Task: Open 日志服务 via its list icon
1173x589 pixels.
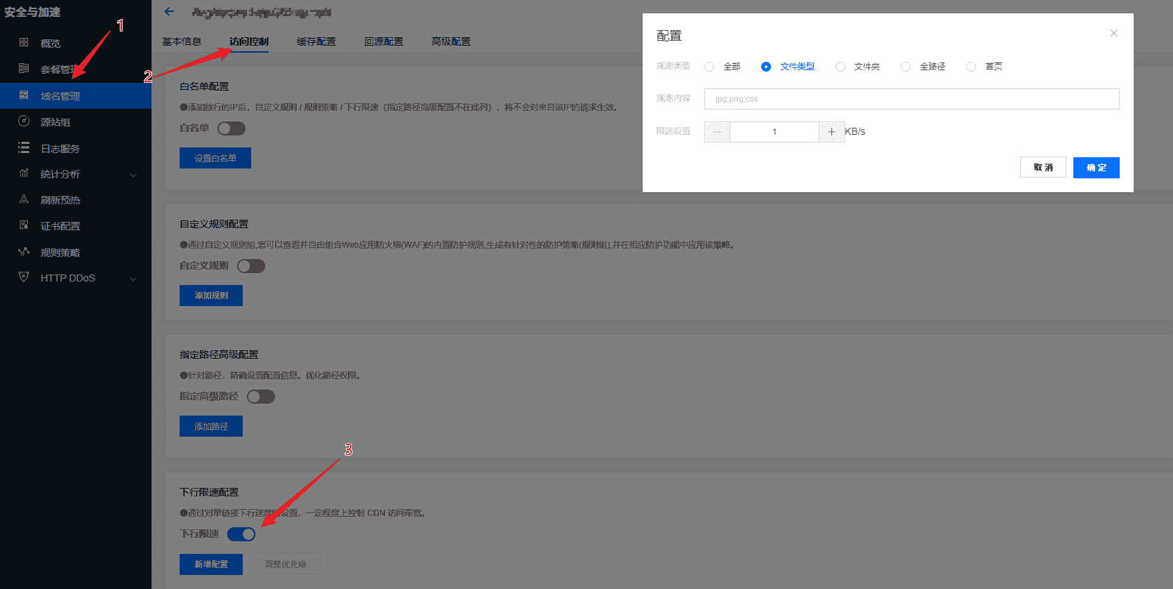Action: click(24, 148)
